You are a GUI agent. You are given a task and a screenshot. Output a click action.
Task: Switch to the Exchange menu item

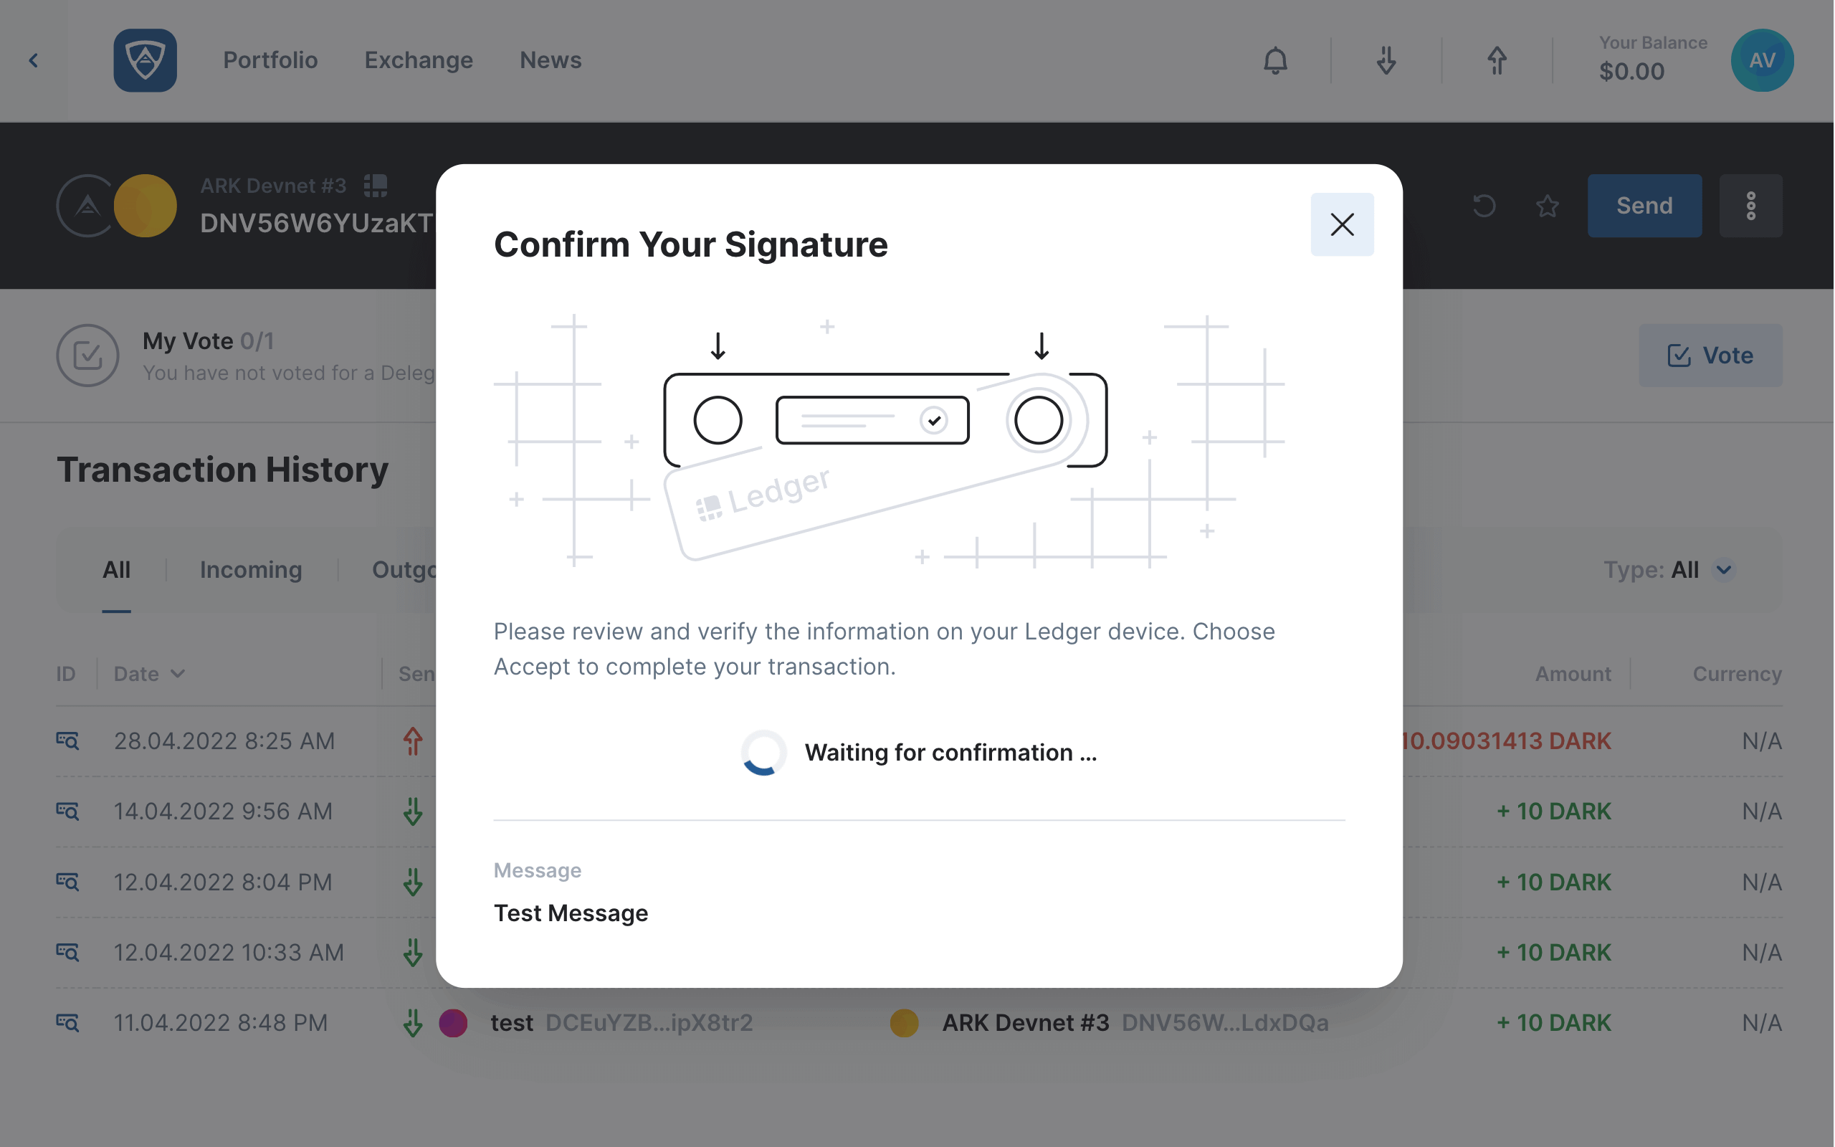click(x=419, y=60)
